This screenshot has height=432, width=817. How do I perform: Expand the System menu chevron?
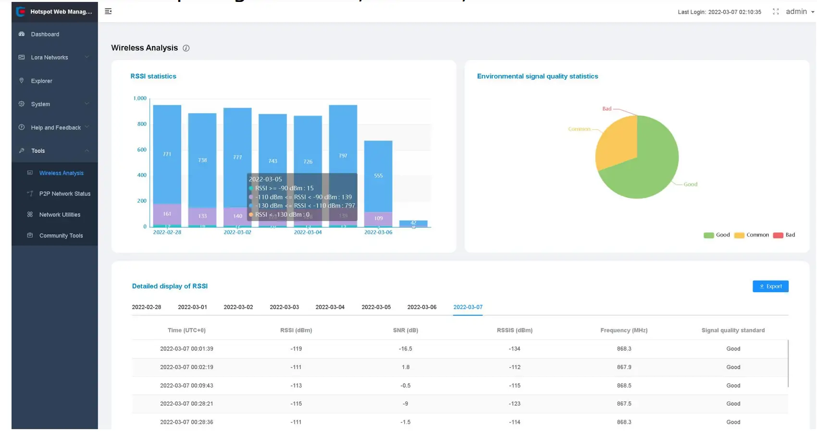(x=87, y=104)
